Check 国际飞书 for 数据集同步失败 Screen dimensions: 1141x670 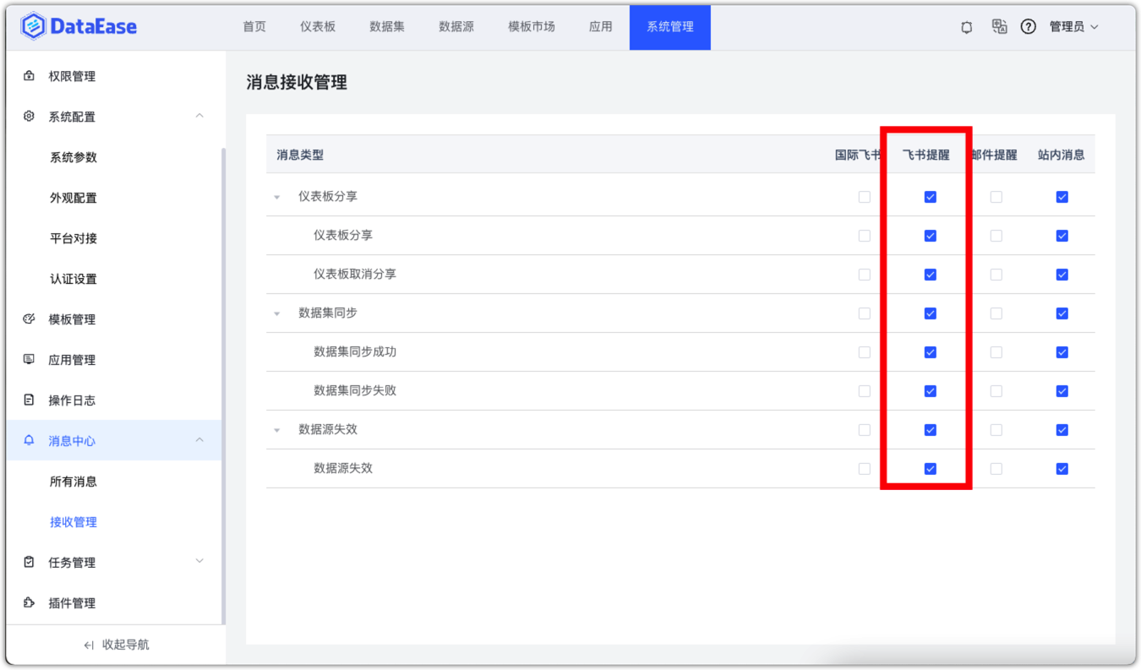pos(864,391)
